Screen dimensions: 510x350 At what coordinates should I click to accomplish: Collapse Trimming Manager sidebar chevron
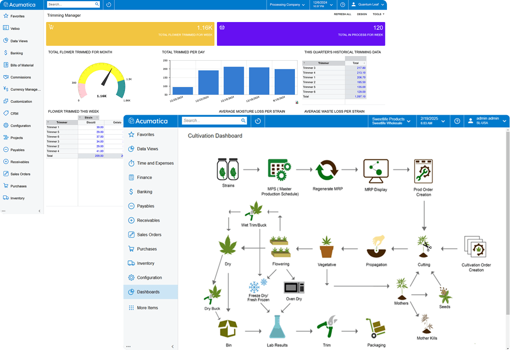[x=39, y=211]
